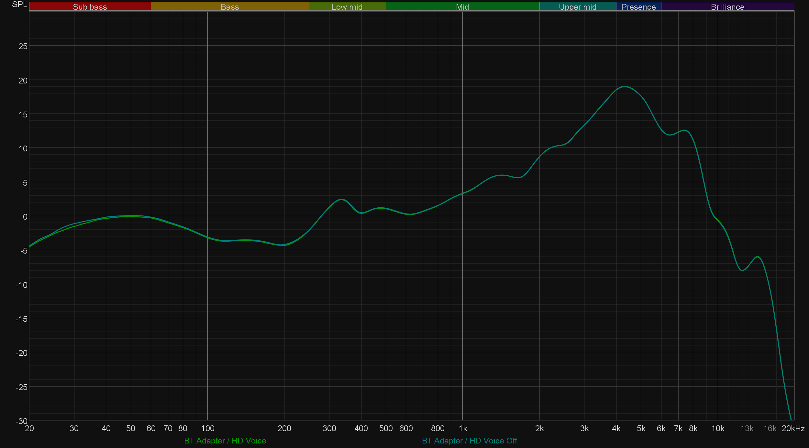Click the 20kHz frequency axis label
Screen dimensions: 809x448
click(x=793, y=428)
